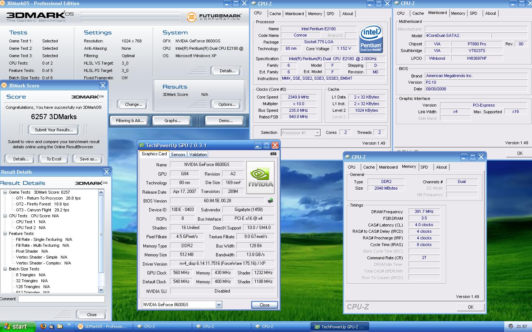Collapse the Feature Tests tree node
This screenshot has height=332, width=532.
5,234
